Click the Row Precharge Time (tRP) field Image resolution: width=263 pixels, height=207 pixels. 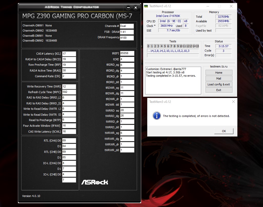pyautogui.click(x=69, y=65)
